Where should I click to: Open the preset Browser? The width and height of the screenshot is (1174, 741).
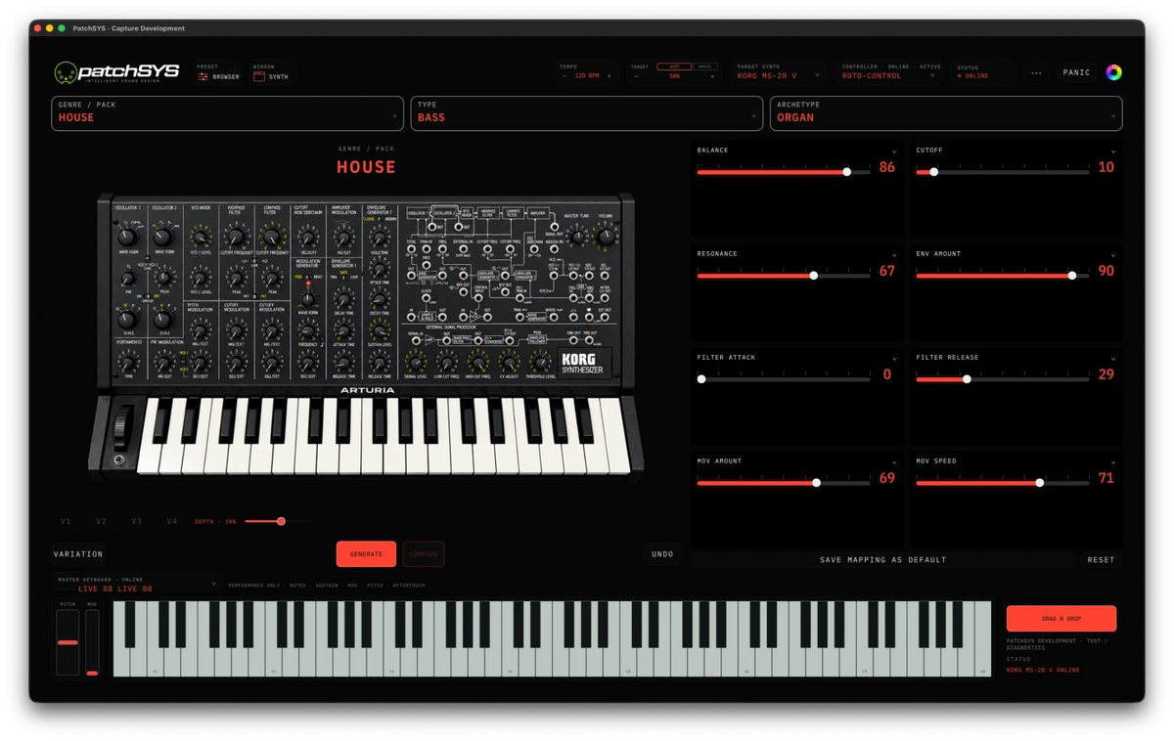pyautogui.click(x=218, y=76)
